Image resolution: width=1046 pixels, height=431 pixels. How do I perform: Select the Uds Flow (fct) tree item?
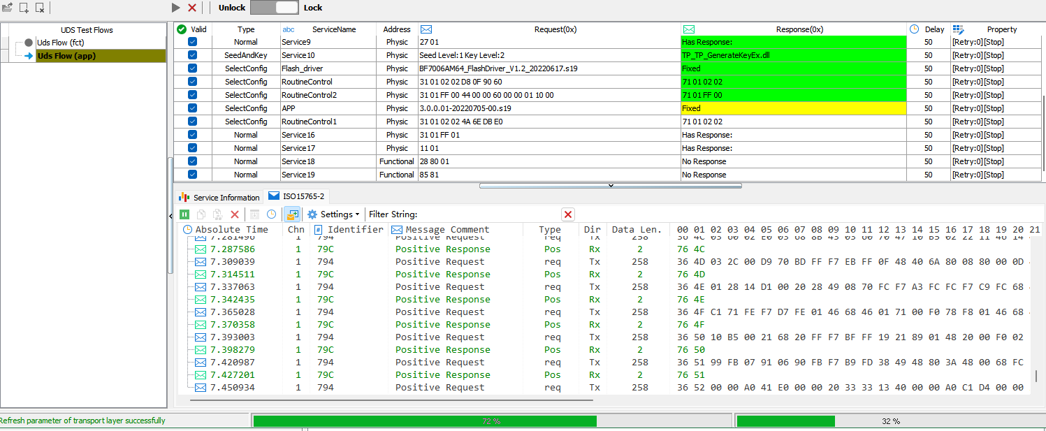point(60,43)
